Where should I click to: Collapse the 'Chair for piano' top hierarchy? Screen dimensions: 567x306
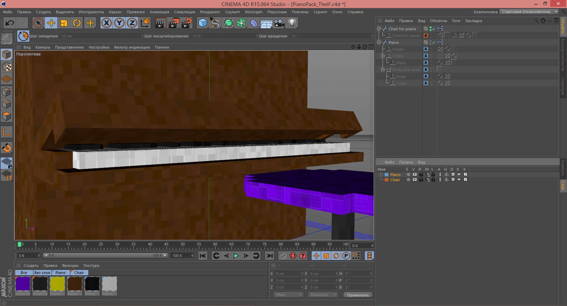click(379, 29)
